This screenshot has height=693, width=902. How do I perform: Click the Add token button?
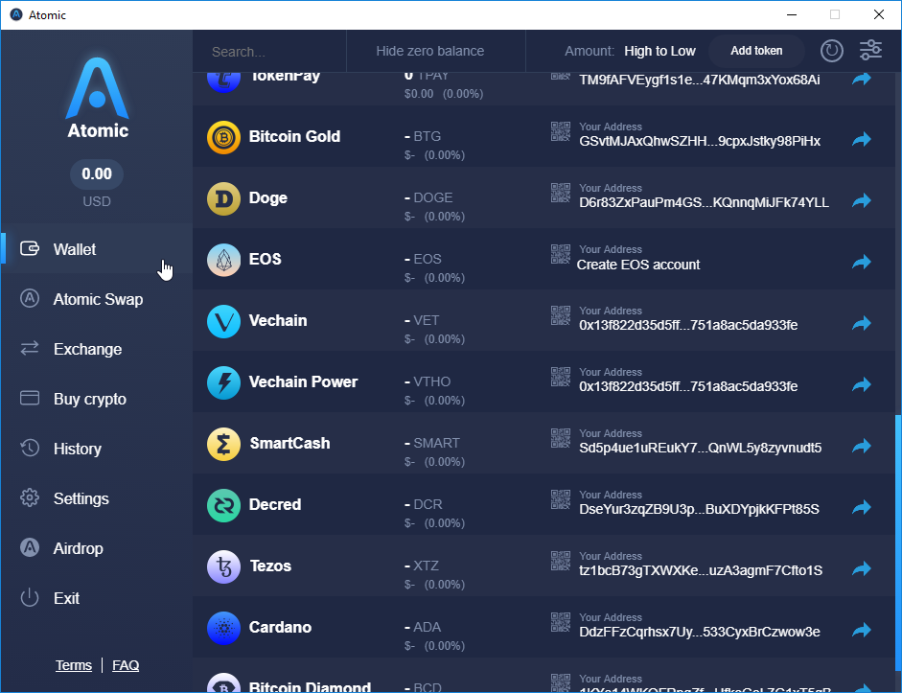click(x=756, y=51)
